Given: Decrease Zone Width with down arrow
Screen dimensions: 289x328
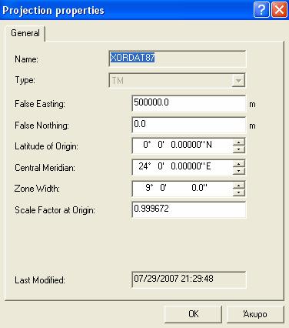Looking at the screenshot, I should point(239,192).
